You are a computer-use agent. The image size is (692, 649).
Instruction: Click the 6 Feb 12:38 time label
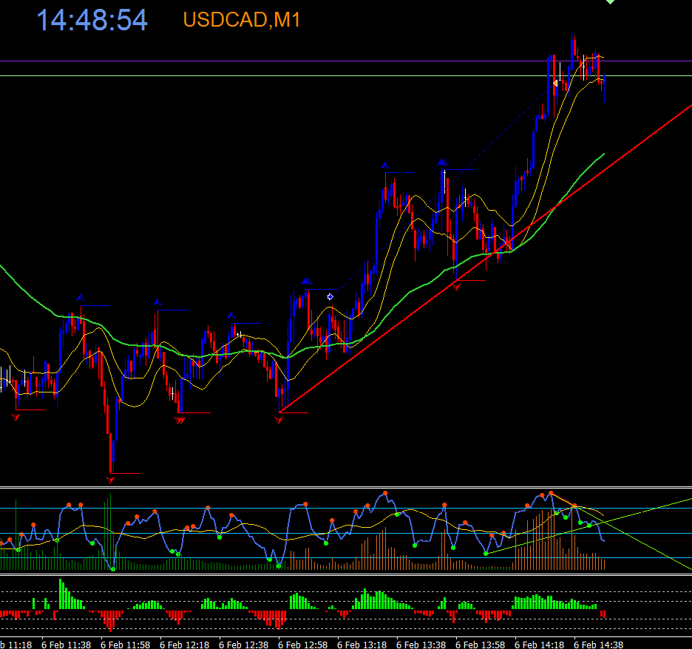pos(244,645)
